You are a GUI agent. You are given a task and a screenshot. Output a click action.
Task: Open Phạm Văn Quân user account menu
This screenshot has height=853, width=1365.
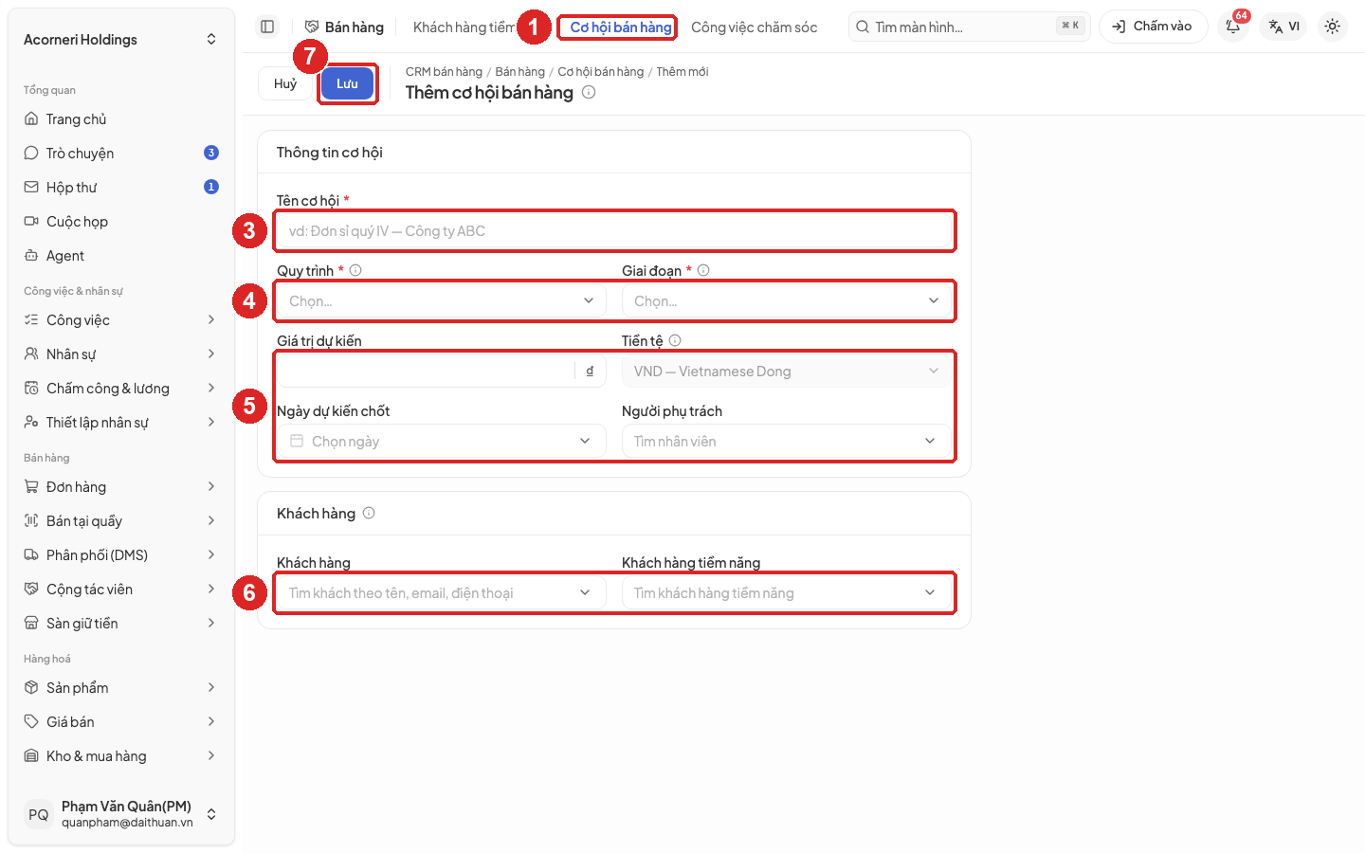point(121,814)
